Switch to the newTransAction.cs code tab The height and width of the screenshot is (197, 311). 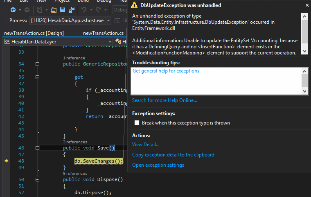point(103,33)
